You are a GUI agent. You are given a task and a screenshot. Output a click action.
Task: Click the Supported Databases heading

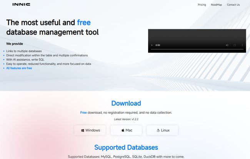(126, 147)
